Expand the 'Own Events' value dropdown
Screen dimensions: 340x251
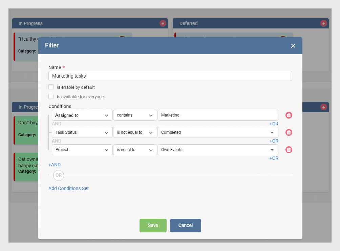(218, 150)
